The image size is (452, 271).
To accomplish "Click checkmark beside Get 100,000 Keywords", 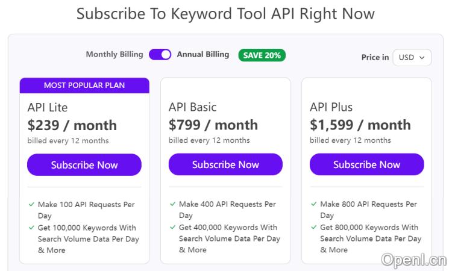I will (x=31, y=228).
